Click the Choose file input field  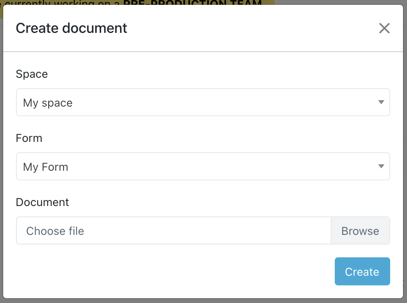(173, 231)
